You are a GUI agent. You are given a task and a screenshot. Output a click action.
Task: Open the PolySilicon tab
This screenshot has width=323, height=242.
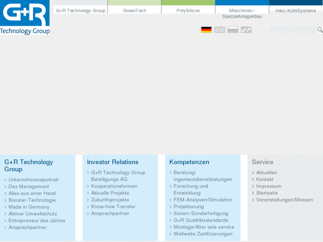(x=188, y=11)
